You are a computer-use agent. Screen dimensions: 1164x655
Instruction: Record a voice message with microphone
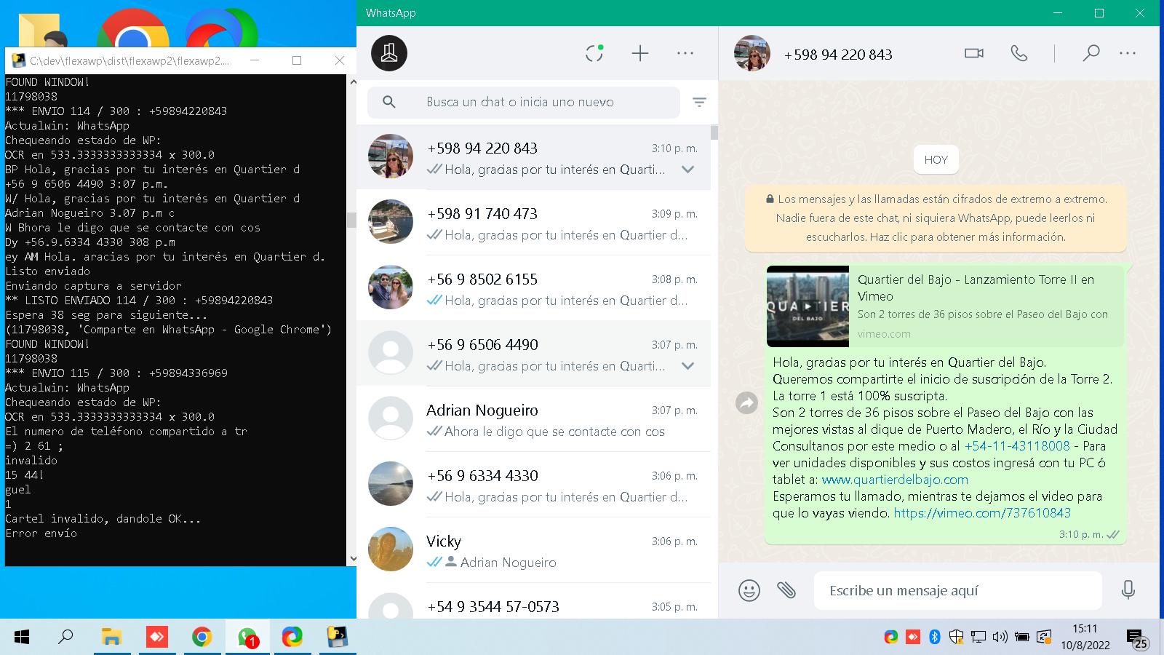tap(1128, 589)
